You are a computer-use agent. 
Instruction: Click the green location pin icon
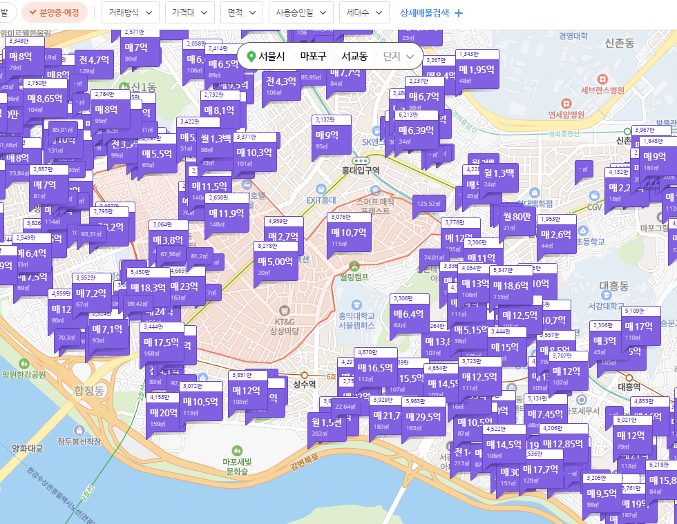pos(251,57)
